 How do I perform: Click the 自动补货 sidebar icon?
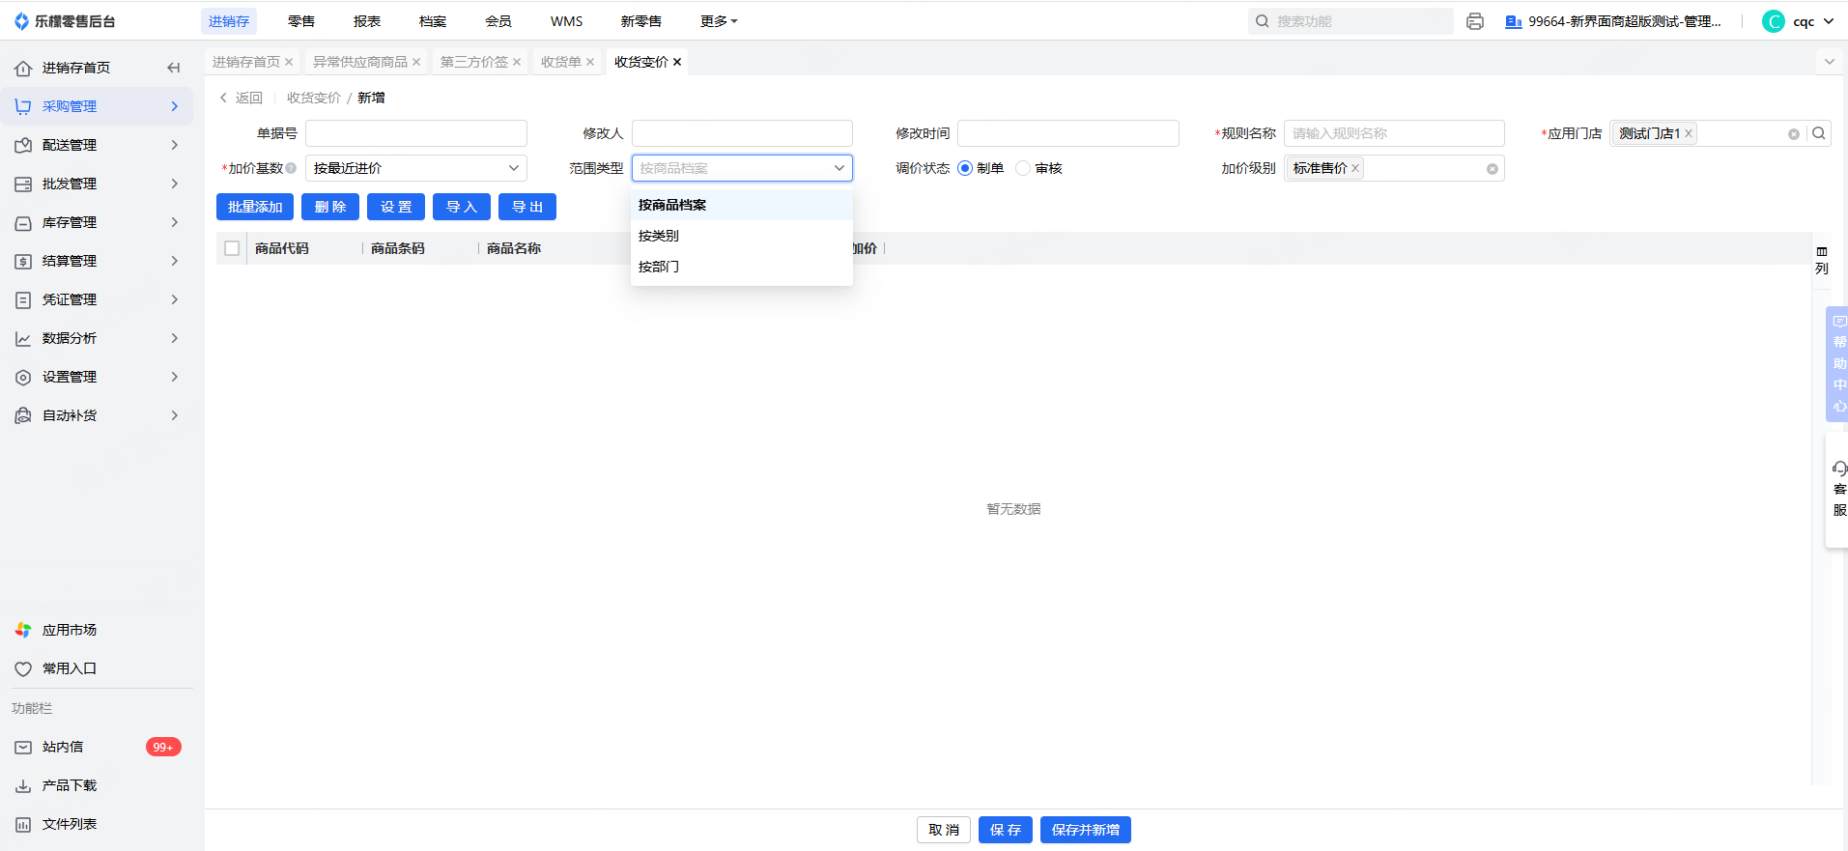tap(23, 415)
